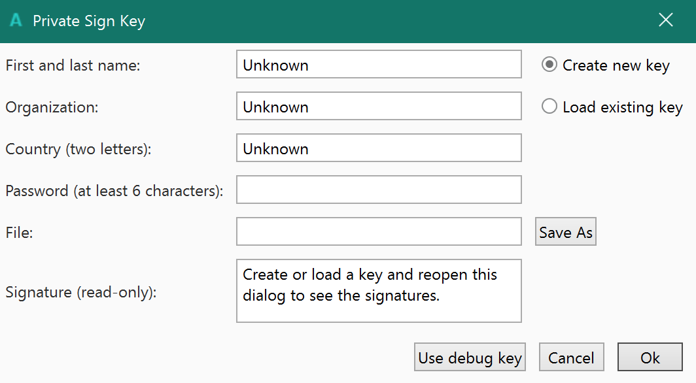
Task: Focus the First and last name field
Action: (379, 65)
